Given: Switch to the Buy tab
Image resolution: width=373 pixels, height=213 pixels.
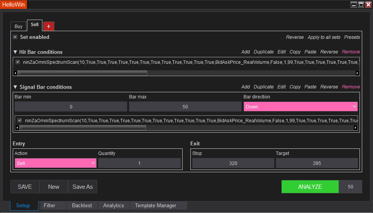Looking at the screenshot, I should pos(18,26).
